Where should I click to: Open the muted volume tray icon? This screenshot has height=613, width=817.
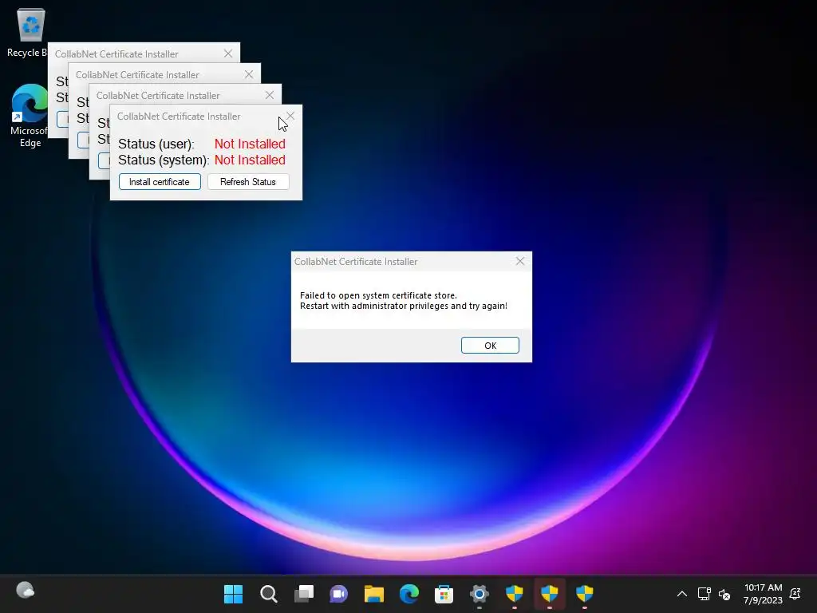pyautogui.click(x=724, y=594)
